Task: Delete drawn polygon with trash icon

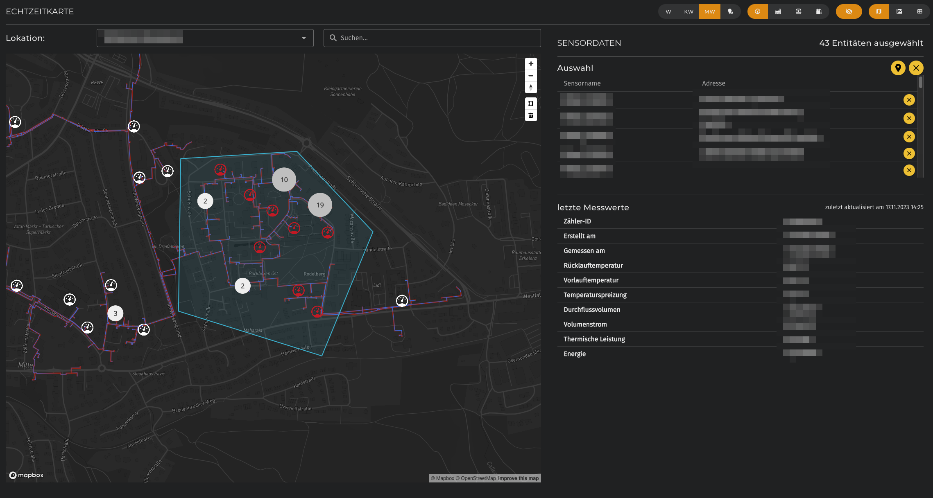Action: pyautogui.click(x=531, y=116)
